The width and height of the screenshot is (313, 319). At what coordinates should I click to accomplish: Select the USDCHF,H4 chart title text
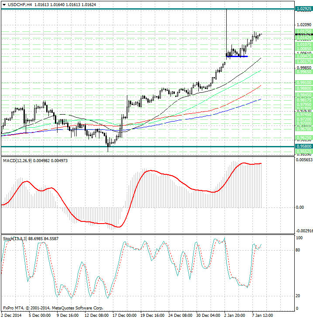(20, 4)
